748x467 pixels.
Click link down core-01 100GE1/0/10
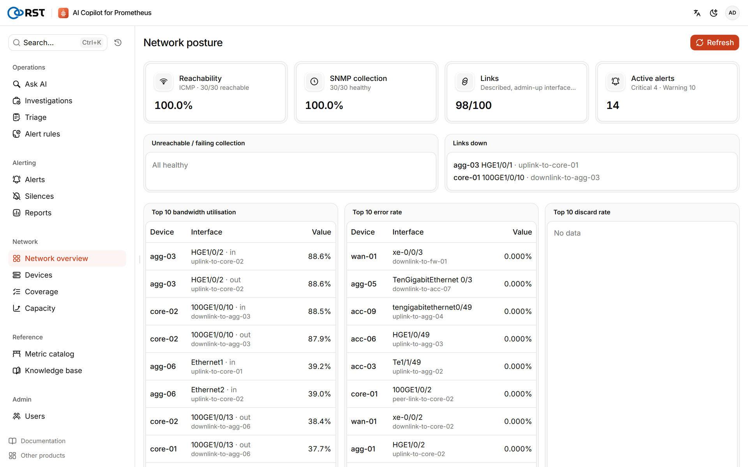(526, 177)
